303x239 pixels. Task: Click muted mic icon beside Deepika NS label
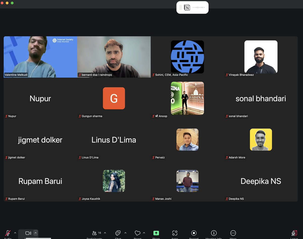tap(227, 199)
